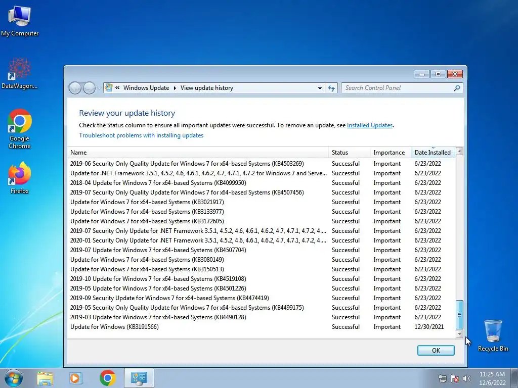Sort by the Status column header
Viewport: 518px width, 388px height.
pos(350,153)
